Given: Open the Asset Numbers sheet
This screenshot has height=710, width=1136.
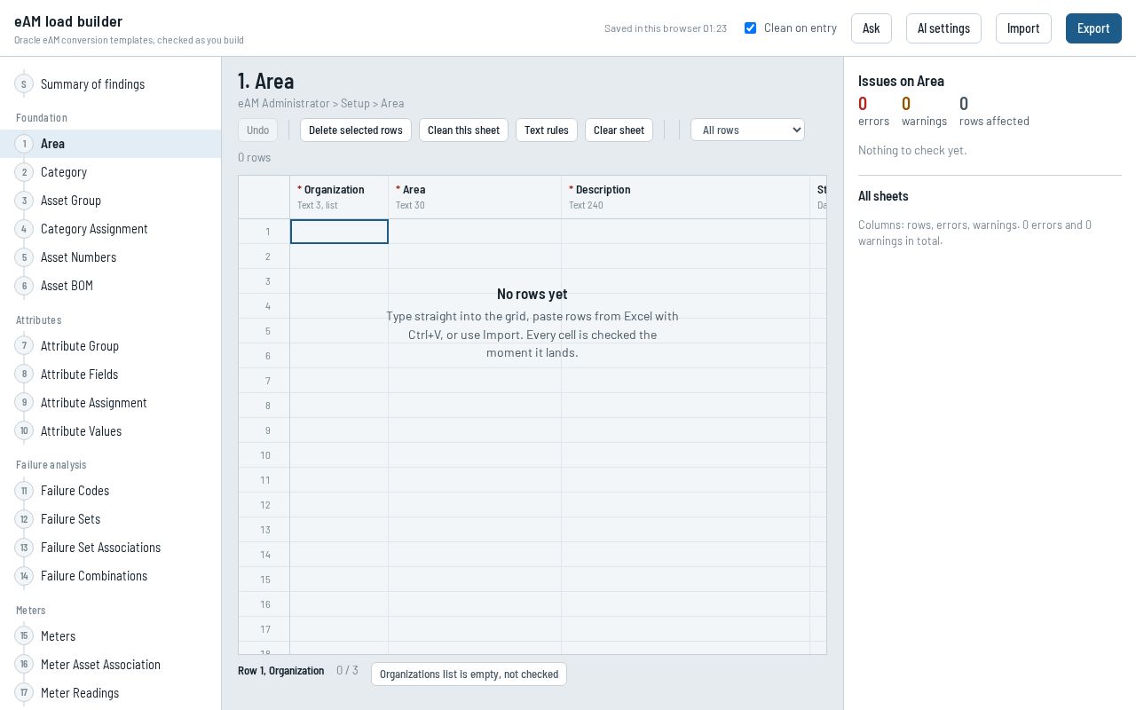Looking at the screenshot, I should click(110, 257).
